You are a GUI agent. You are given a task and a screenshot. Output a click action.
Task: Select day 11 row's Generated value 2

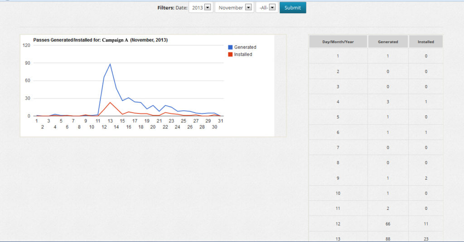pos(388,209)
